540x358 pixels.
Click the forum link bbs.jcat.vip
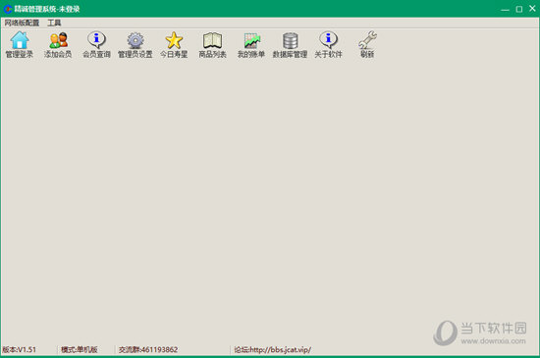click(281, 350)
